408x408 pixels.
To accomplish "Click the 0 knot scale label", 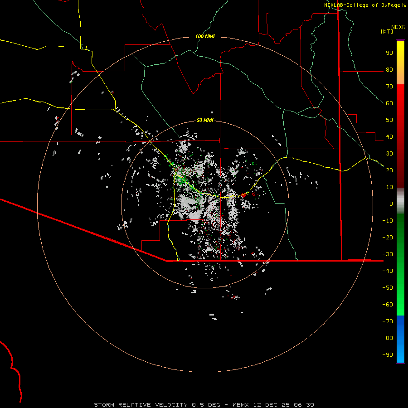I will click(391, 204).
